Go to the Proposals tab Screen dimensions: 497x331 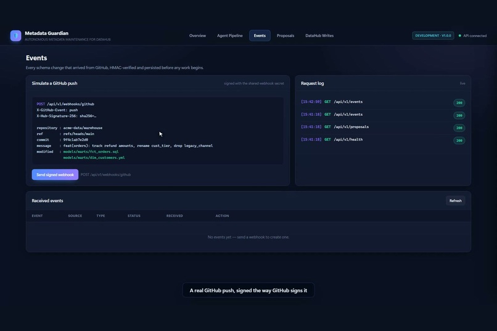pyautogui.click(x=285, y=36)
